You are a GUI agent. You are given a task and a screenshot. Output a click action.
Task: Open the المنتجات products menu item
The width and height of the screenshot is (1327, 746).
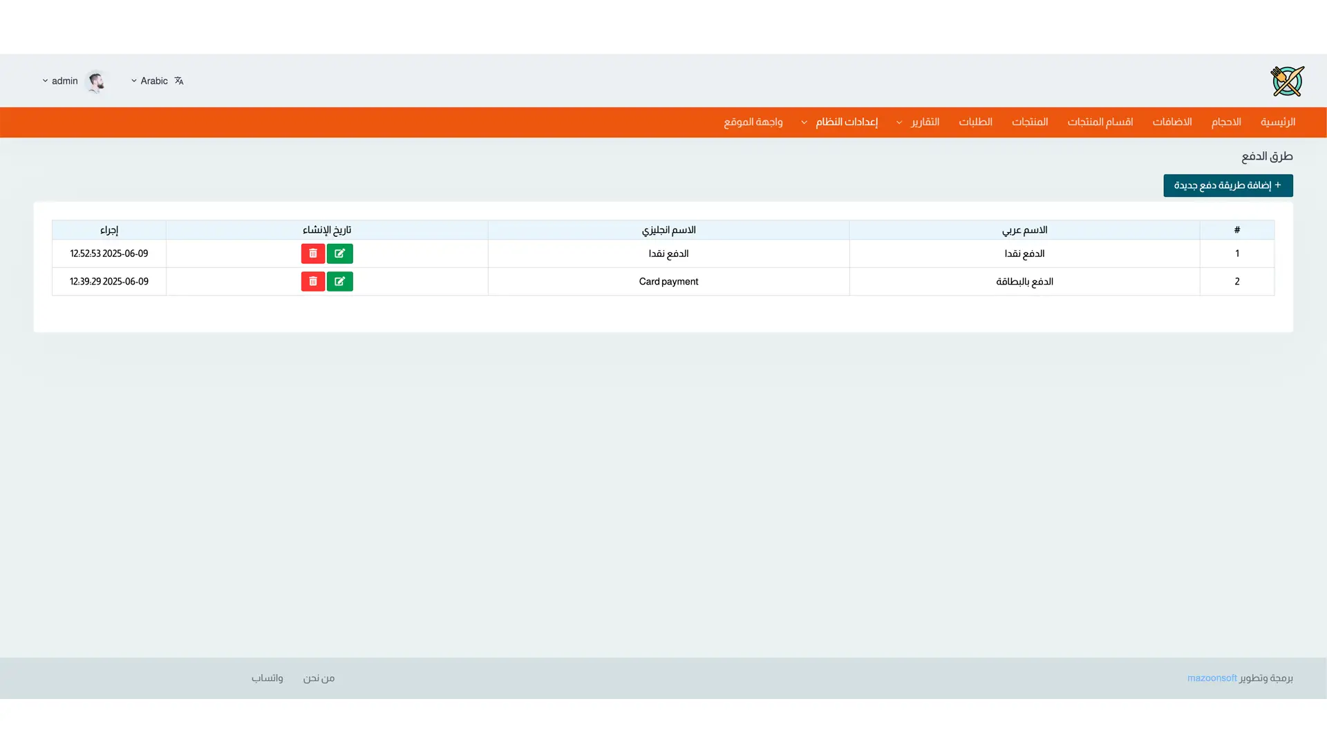pos(1030,122)
